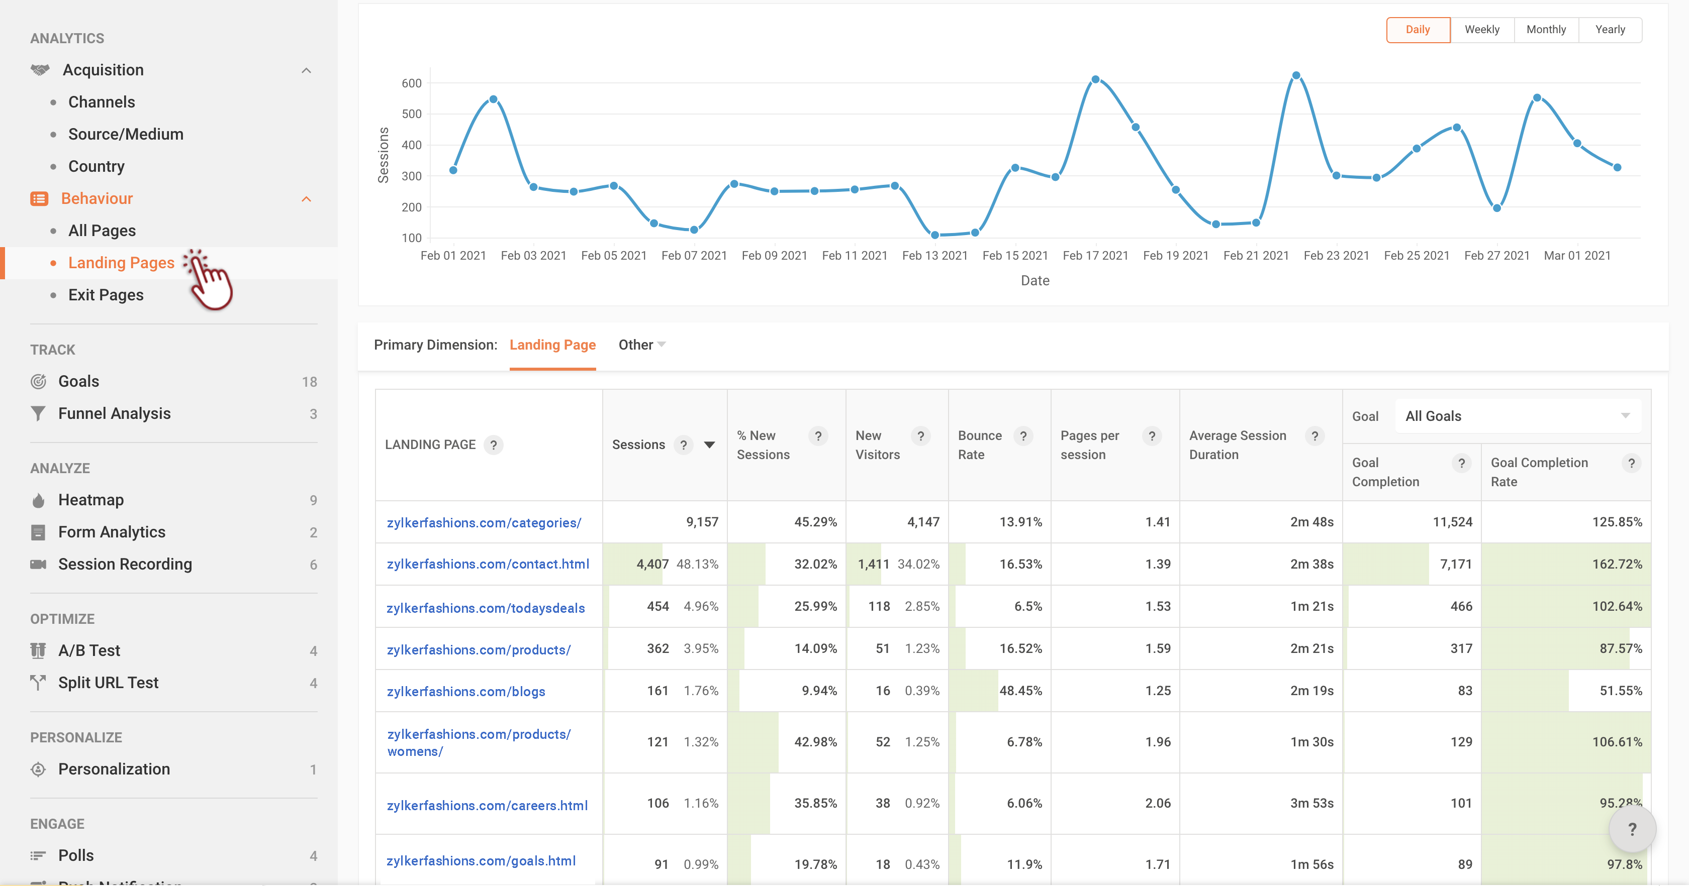Click the A/B Test icon
Screen dimensions: 1689x886
[38, 650]
